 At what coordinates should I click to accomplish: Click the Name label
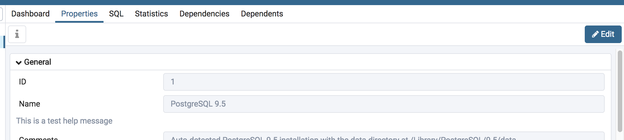coord(30,104)
